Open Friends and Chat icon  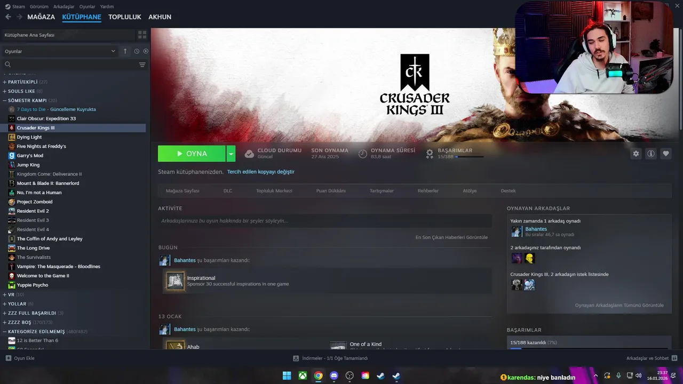pos(674,358)
